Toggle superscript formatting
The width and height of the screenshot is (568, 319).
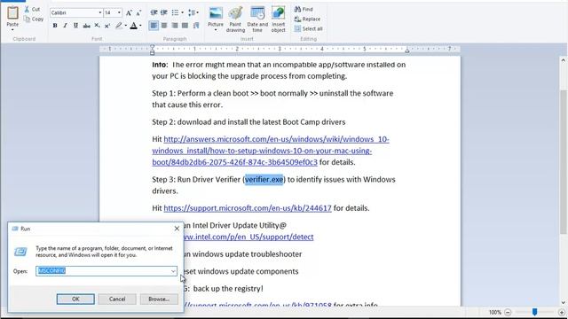coord(107,26)
